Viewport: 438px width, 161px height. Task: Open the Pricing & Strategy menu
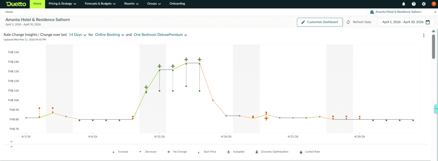click(62, 4)
